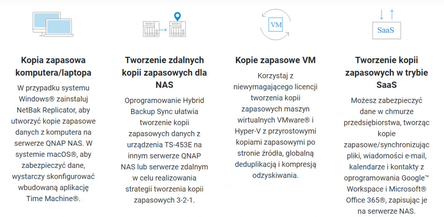Click the "Time Machine®" text
This screenshot has width=444, height=217.
pyautogui.click(x=53, y=198)
